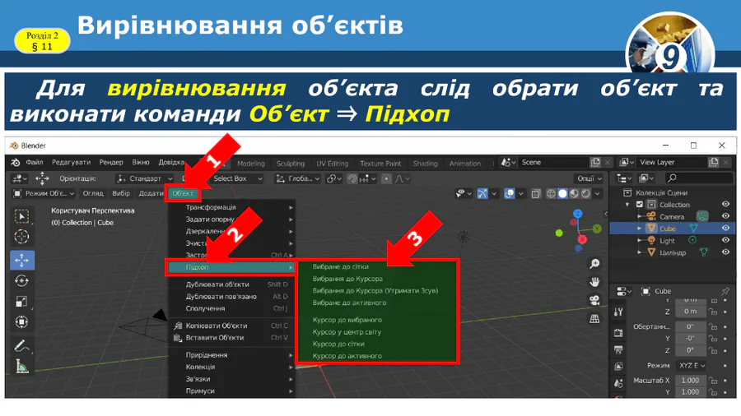Click the Масштаб X value field
Screen dimensions: 741x416
tap(690, 381)
